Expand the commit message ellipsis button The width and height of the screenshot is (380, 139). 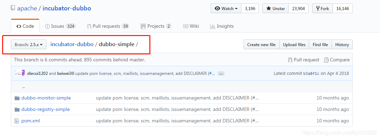[221, 74]
